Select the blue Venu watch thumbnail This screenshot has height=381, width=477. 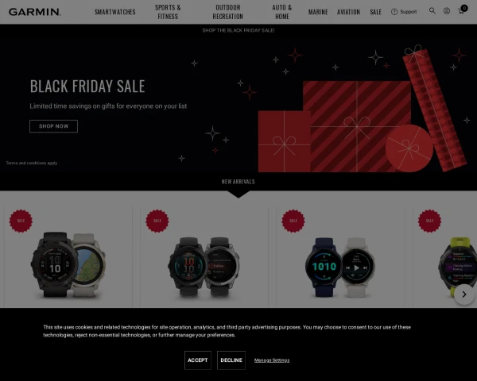point(324,267)
